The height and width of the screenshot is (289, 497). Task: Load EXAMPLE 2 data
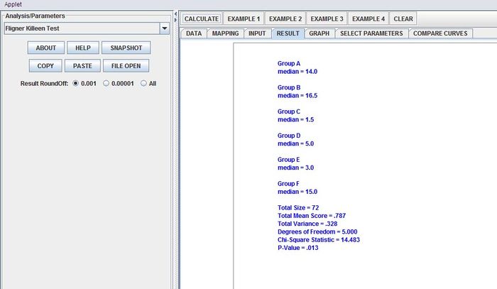click(285, 18)
